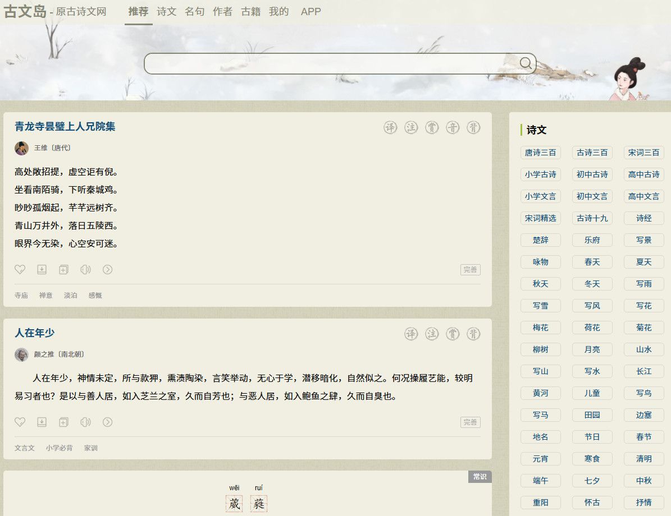Click the search magnifier icon
The width and height of the screenshot is (671, 516).
tap(526, 63)
